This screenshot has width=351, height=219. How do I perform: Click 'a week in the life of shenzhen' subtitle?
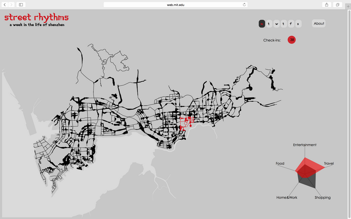tap(37, 25)
